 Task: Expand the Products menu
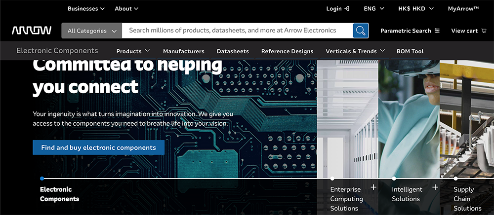(x=133, y=51)
